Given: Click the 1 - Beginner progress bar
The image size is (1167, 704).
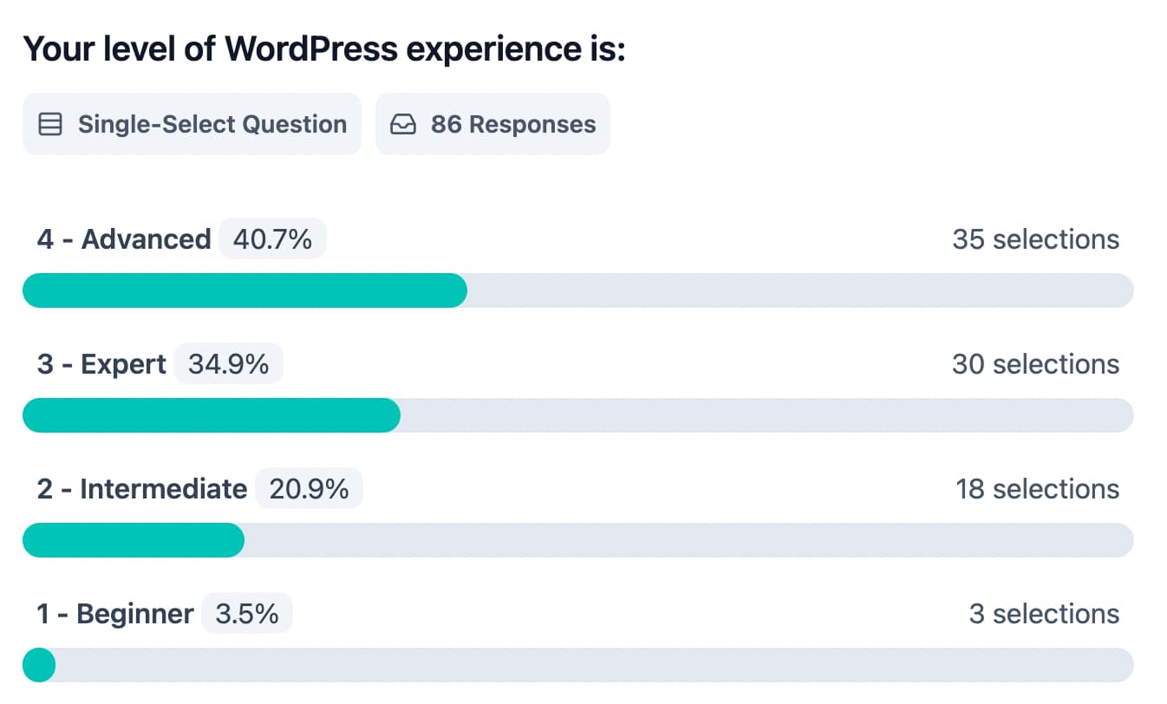Looking at the screenshot, I should click(x=577, y=665).
